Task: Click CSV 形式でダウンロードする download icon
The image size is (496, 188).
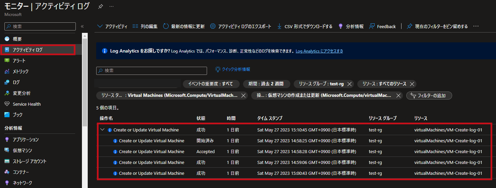Action: tap(279, 26)
